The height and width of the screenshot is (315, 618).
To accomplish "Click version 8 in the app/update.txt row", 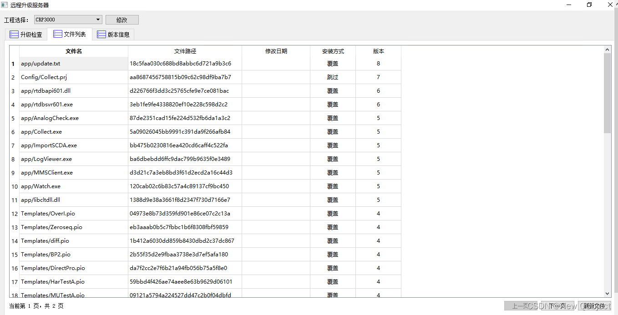I will click(x=379, y=64).
